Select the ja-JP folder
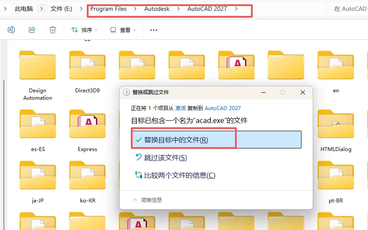The image size is (368, 230). click(38, 183)
